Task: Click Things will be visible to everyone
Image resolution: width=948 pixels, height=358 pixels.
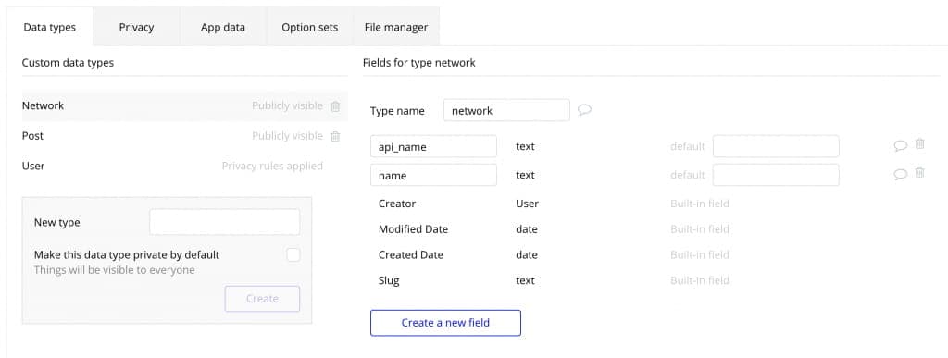Action: pyautogui.click(x=114, y=270)
